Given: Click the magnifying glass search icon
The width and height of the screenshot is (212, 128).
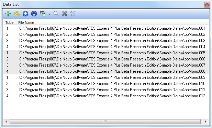Looking at the screenshot, I should (56, 14).
